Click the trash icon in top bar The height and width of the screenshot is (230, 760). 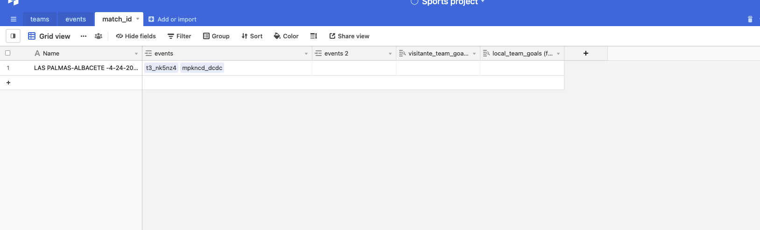click(x=750, y=19)
